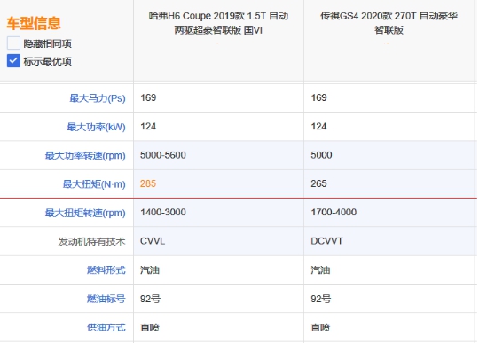Click 92号 fuel grade for 传祺GS4
Viewport: 479px width, 343px height.
point(321,299)
